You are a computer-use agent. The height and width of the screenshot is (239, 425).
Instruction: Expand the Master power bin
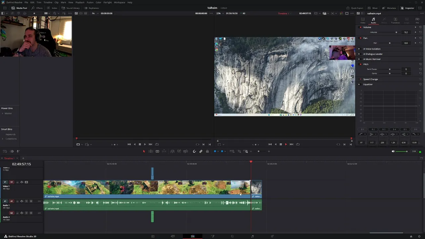point(3,114)
